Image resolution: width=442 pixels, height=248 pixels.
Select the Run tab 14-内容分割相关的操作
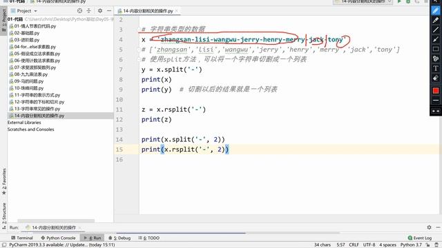pyautogui.click(x=53, y=227)
